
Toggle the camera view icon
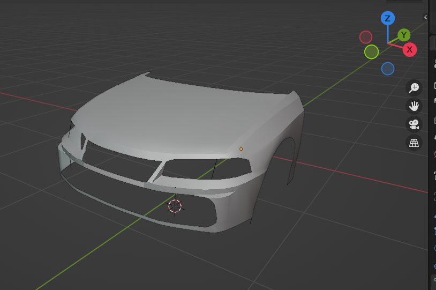click(x=414, y=124)
